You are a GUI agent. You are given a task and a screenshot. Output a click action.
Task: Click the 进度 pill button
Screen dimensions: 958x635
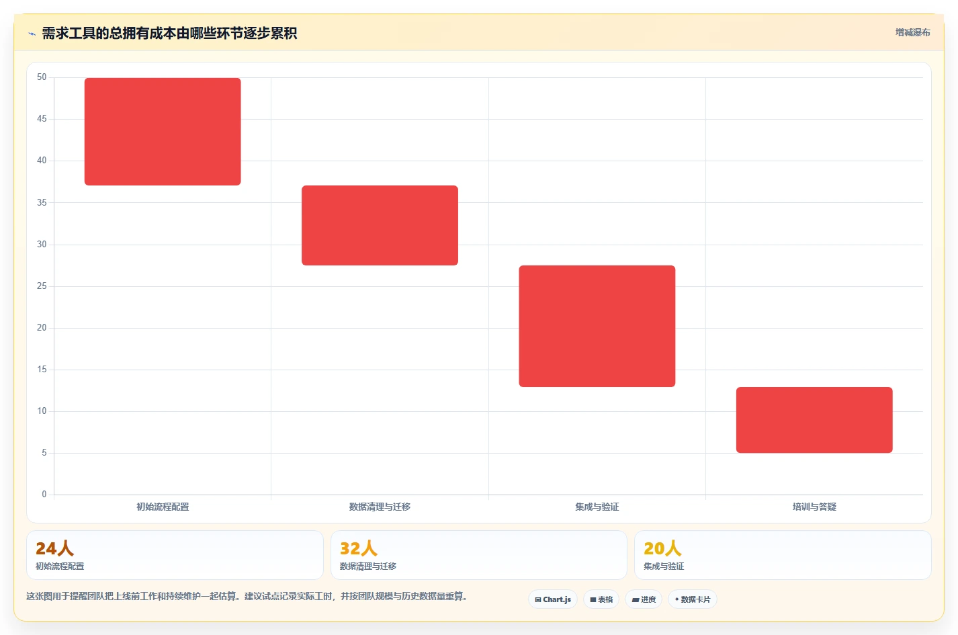[x=644, y=599]
